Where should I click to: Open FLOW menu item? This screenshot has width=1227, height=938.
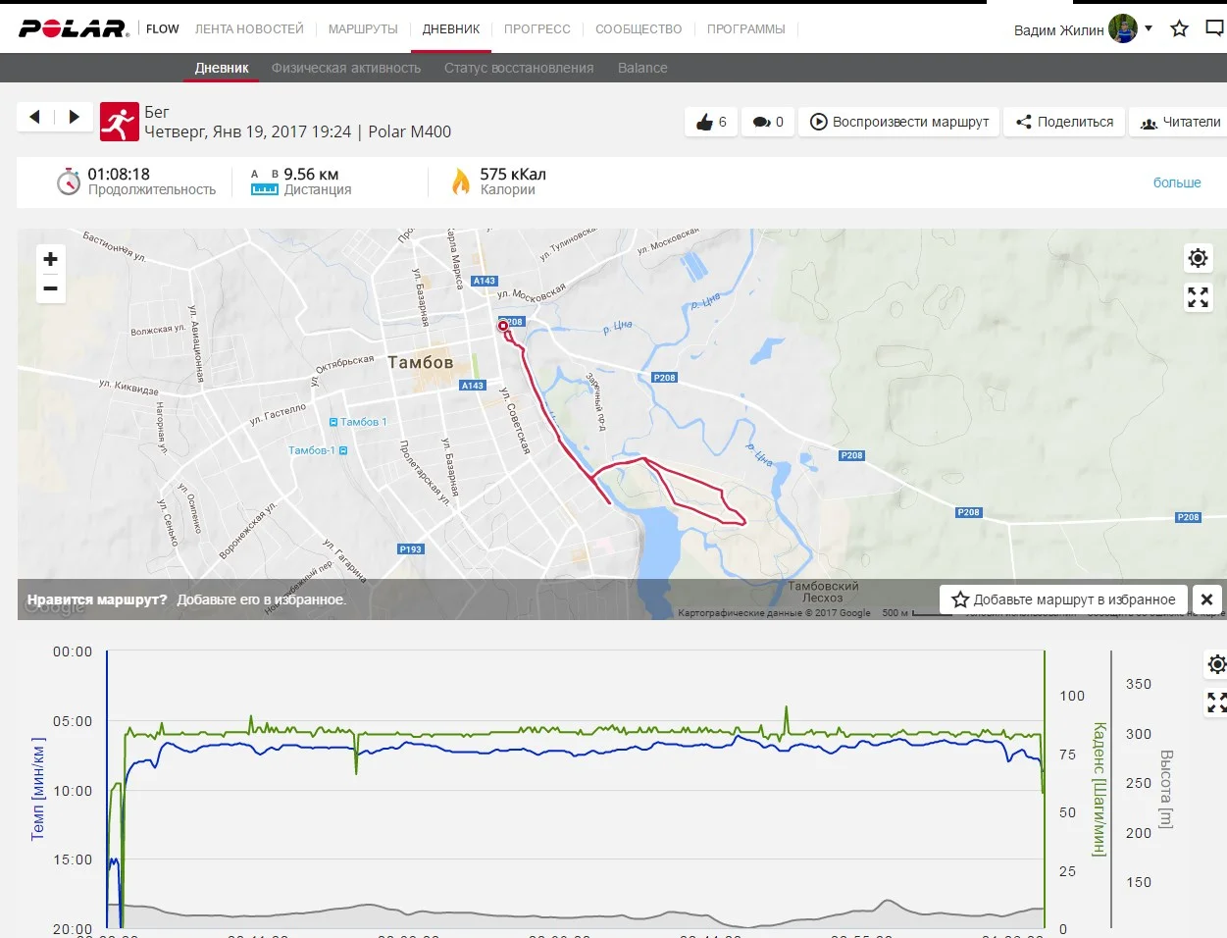(163, 28)
